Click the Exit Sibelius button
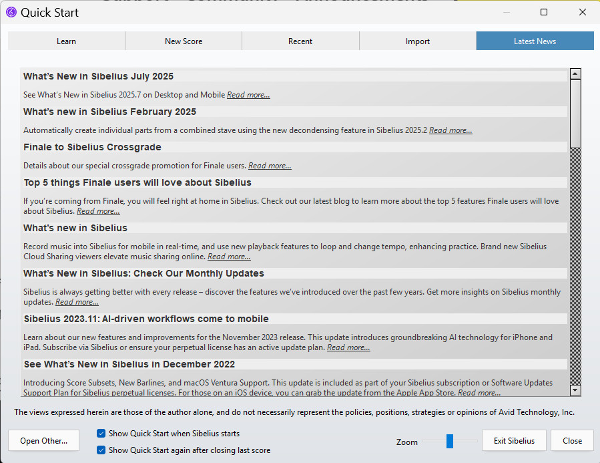Image resolution: width=600 pixels, height=463 pixels. pyautogui.click(x=514, y=441)
